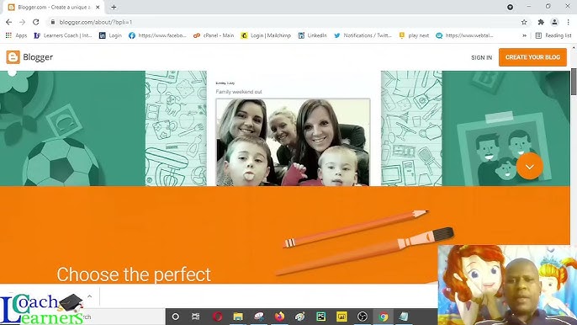The image size is (577, 325).
Task: Reload the Blogger page
Action: coord(35,22)
